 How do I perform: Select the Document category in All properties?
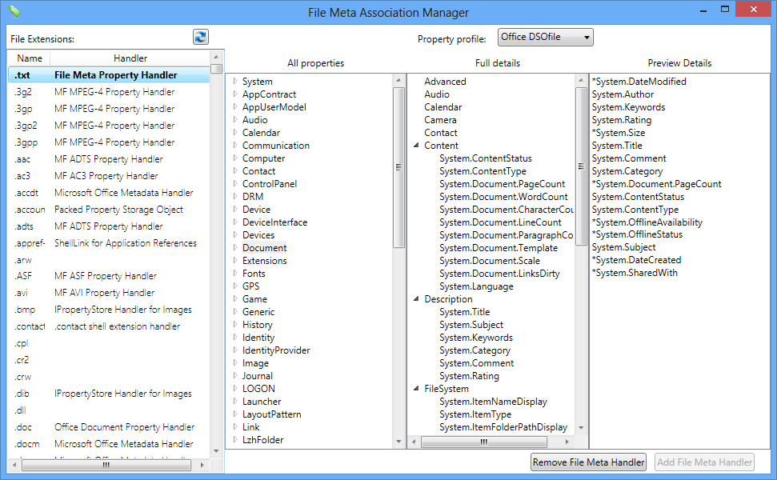point(264,247)
